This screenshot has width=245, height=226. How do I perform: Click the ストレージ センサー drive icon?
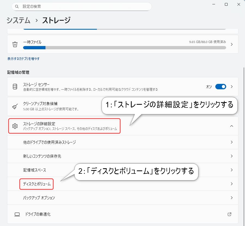[15, 87]
